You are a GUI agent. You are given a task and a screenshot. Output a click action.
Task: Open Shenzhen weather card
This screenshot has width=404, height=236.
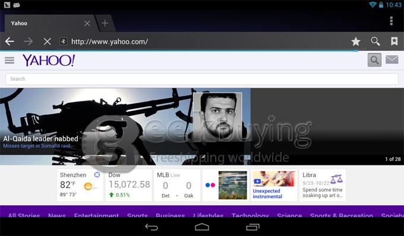pyautogui.click(x=80, y=185)
